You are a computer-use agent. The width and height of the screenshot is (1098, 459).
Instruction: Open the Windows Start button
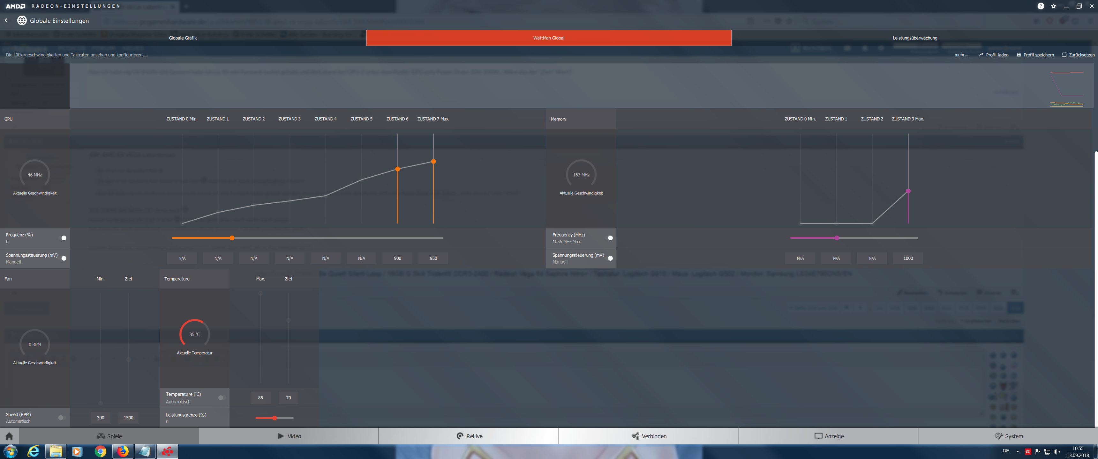pyautogui.click(x=10, y=451)
